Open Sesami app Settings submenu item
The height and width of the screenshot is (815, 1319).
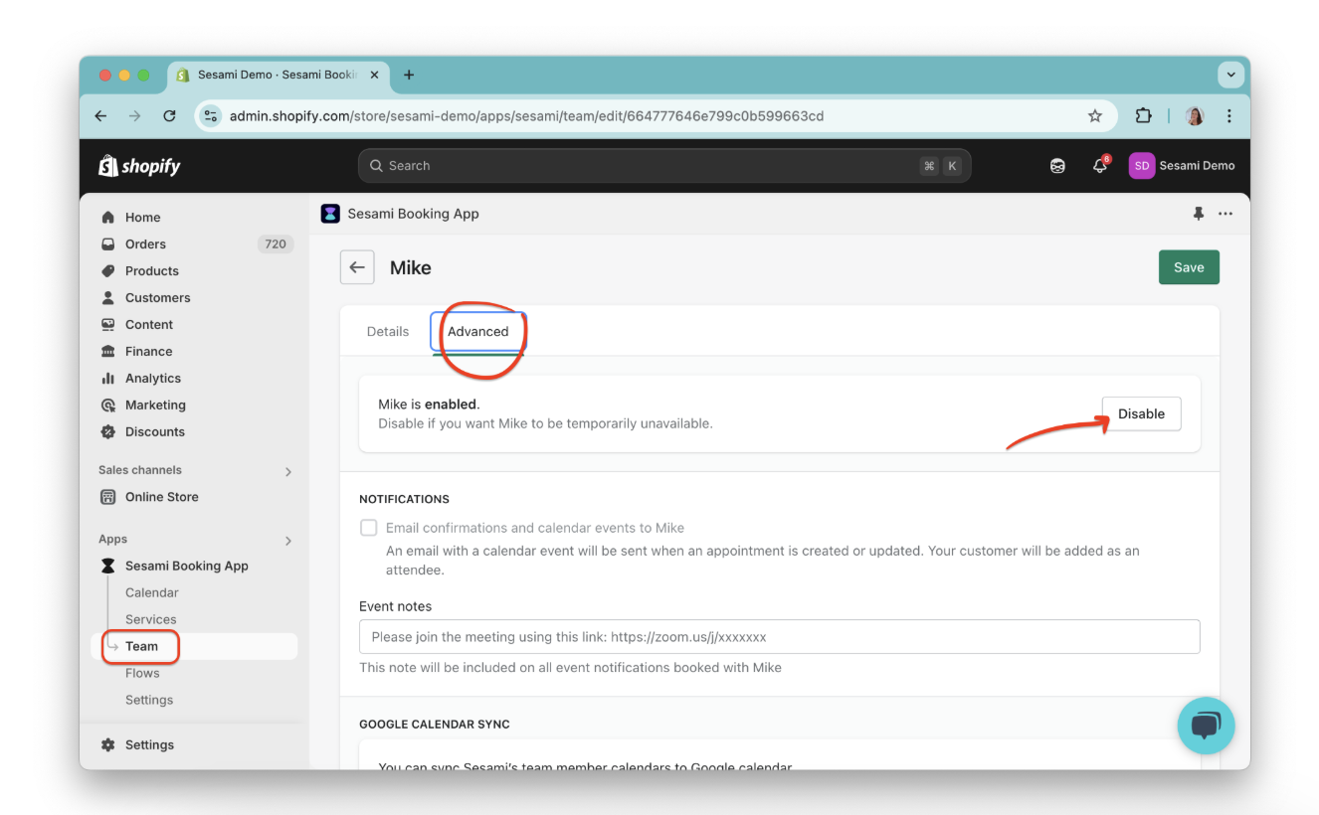(x=149, y=700)
